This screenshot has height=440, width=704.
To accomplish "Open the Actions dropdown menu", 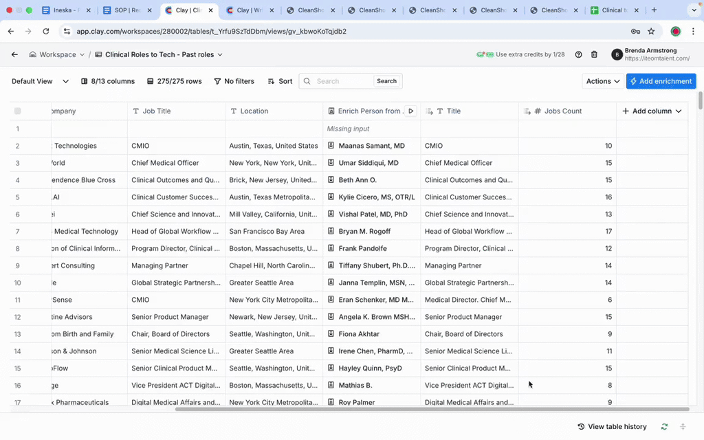I will (x=603, y=81).
